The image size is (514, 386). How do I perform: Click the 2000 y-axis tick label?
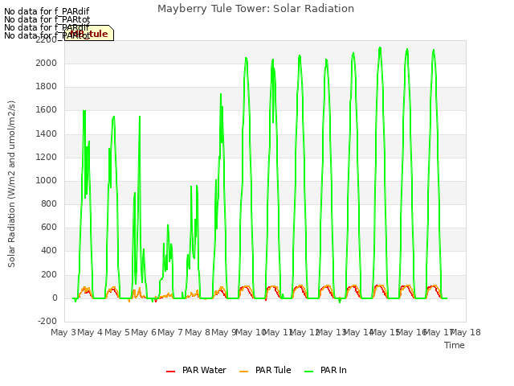[x=47, y=63]
